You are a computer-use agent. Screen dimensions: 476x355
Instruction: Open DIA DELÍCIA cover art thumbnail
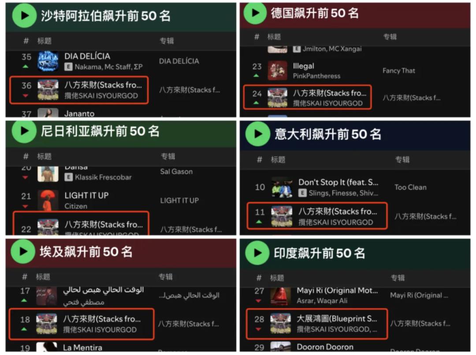pyautogui.click(x=48, y=61)
